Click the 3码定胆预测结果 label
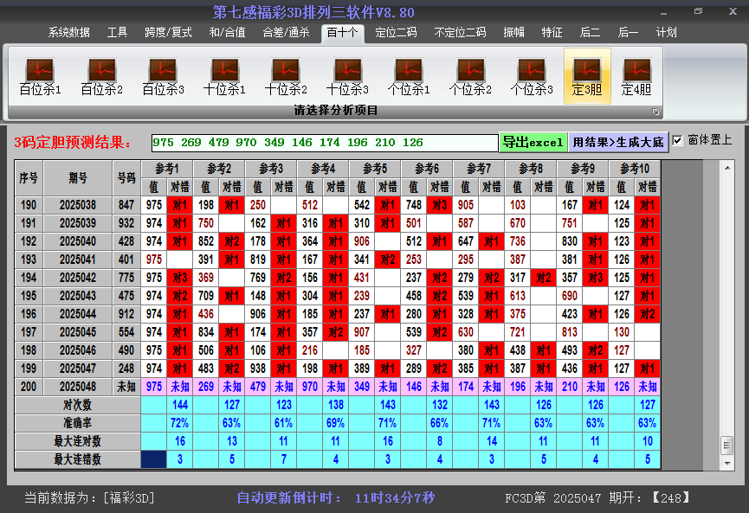The image size is (749, 513). click(73, 142)
